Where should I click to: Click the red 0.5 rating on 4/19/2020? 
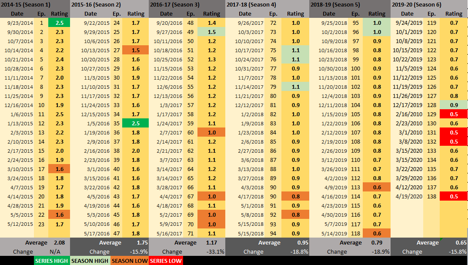(x=453, y=196)
